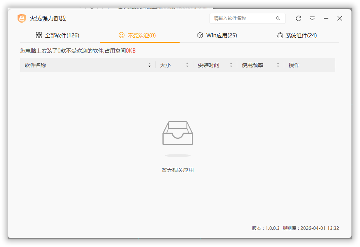Click the empty tray placeholder icon

point(178,133)
